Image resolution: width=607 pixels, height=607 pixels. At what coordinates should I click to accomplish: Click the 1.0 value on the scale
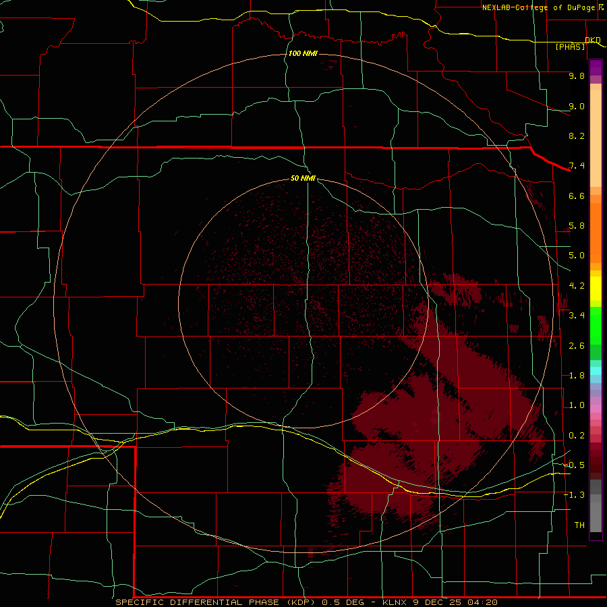click(x=577, y=405)
